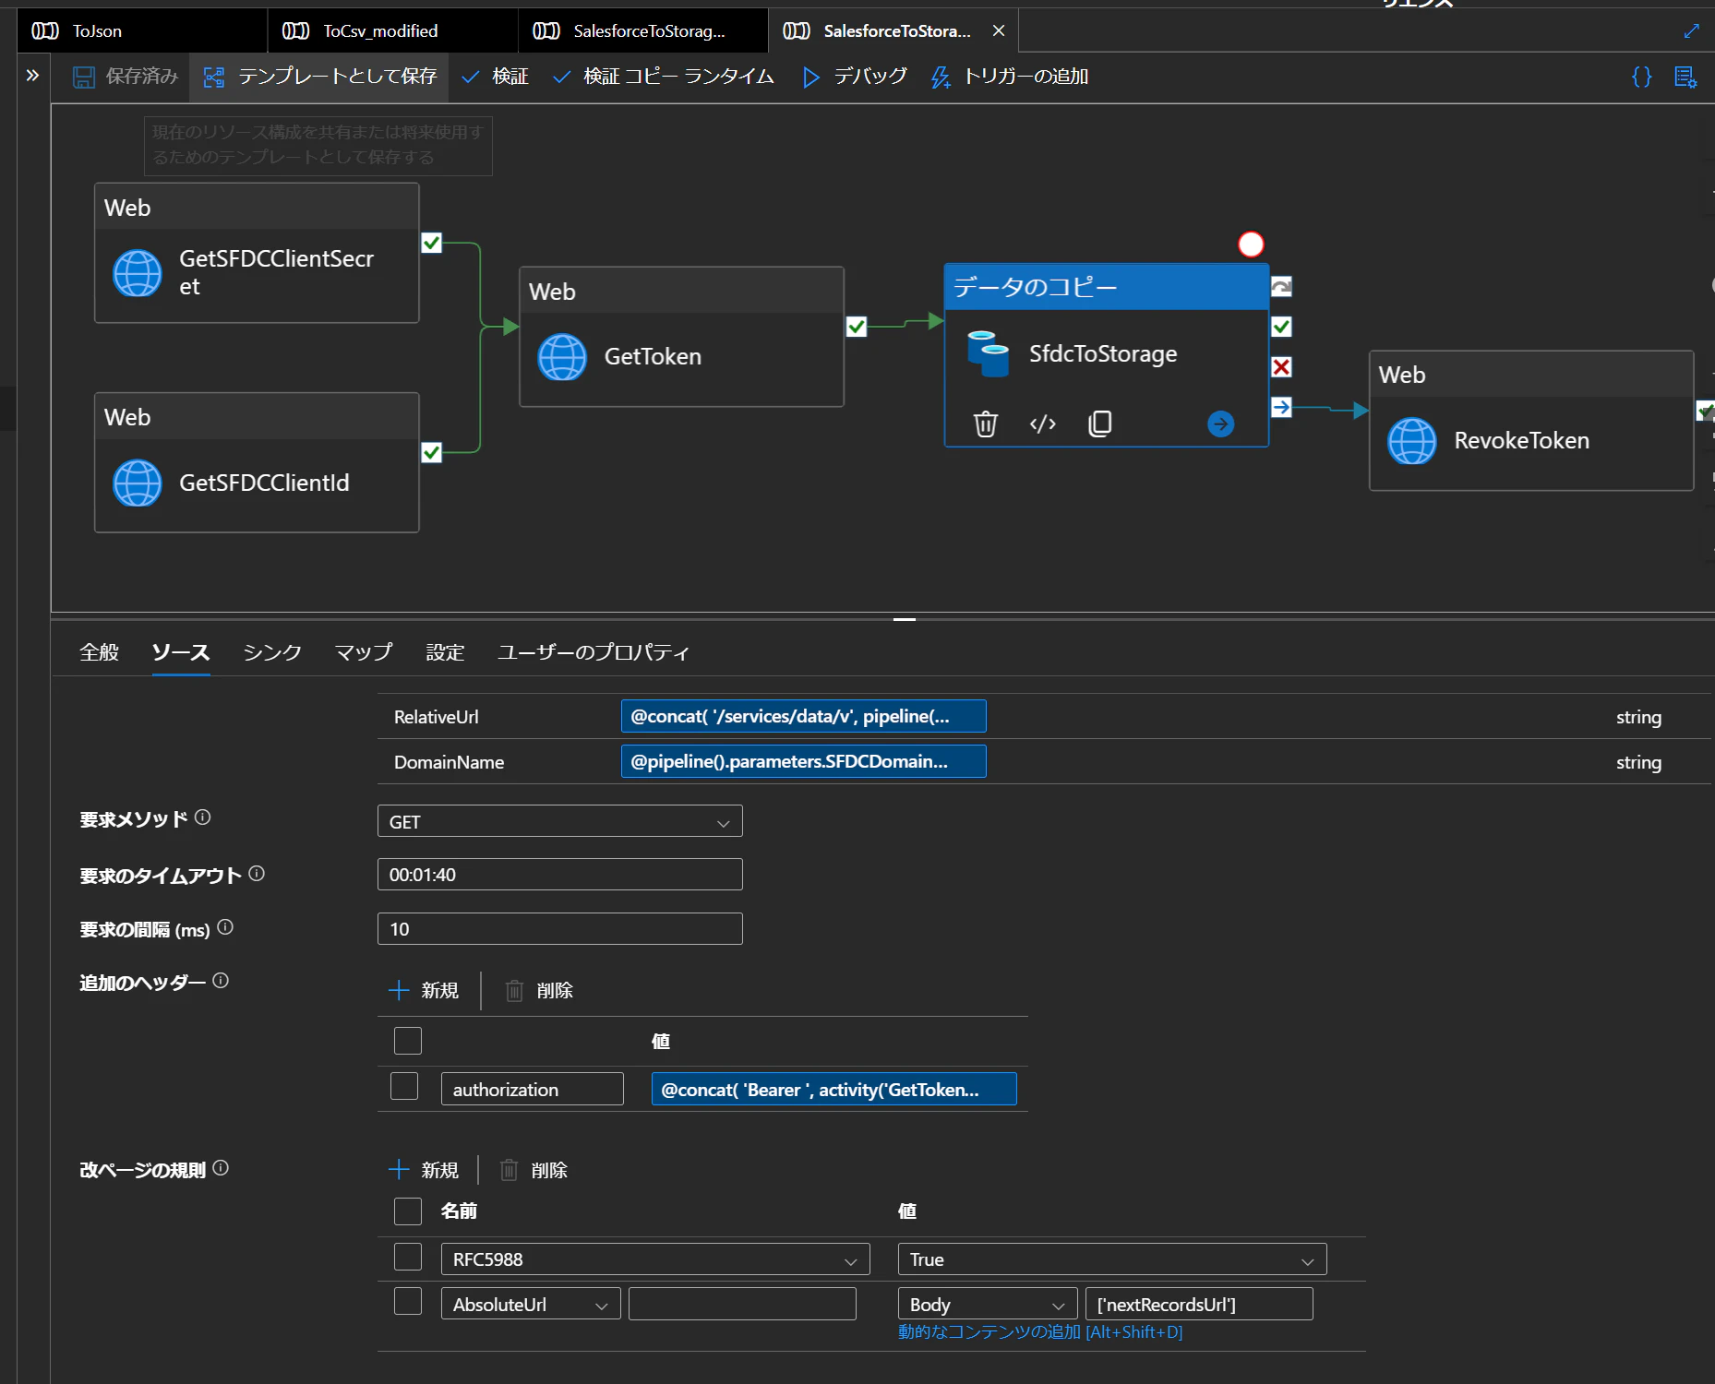Open the pipeline properties panel icon
The width and height of the screenshot is (1715, 1384).
point(1685,77)
